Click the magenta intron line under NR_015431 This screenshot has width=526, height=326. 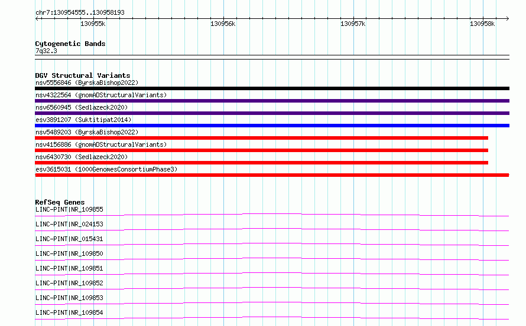(x=272, y=243)
